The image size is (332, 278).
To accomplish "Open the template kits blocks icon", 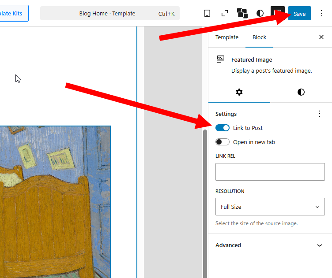I will pyautogui.click(x=242, y=13).
